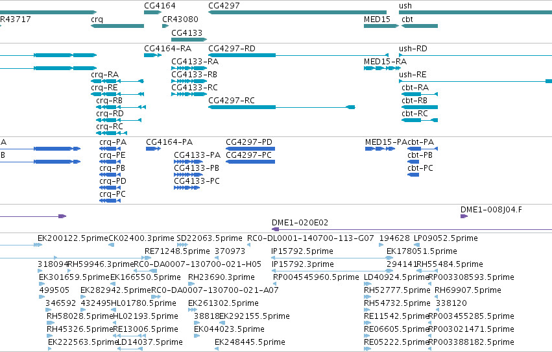The height and width of the screenshot is (352, 552).
Task: Click protein crq-PA
Action: pos(113,142)
